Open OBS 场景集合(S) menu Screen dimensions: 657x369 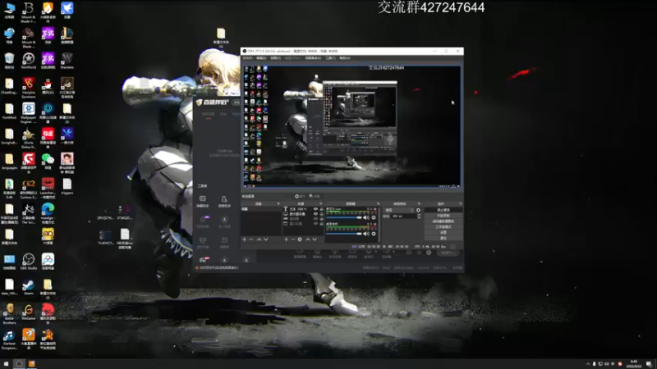[x=313, y=58]
